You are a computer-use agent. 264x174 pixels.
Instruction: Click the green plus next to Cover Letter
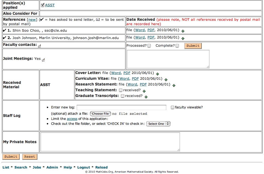click(x=158, y=74)
